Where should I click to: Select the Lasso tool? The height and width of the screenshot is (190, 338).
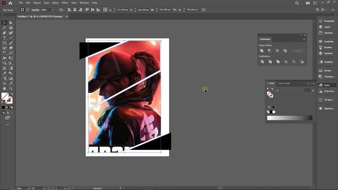pyautogui.click(x=11, y=28)
